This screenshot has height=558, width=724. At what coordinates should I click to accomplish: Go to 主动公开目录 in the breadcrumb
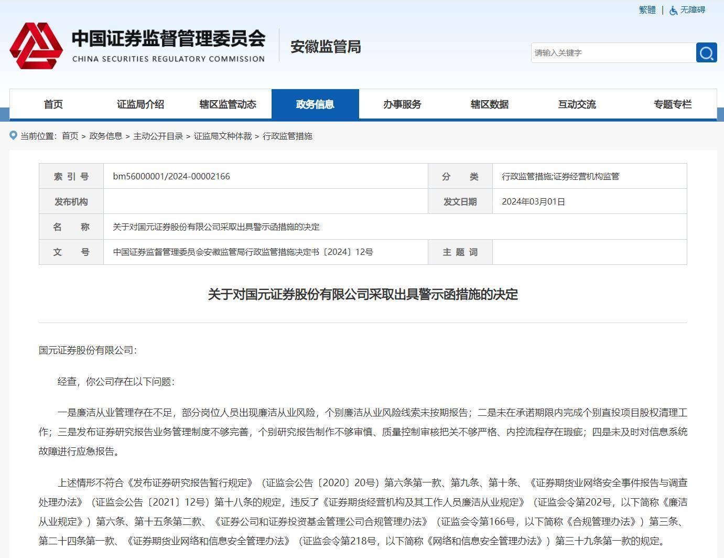coord(158,136)
